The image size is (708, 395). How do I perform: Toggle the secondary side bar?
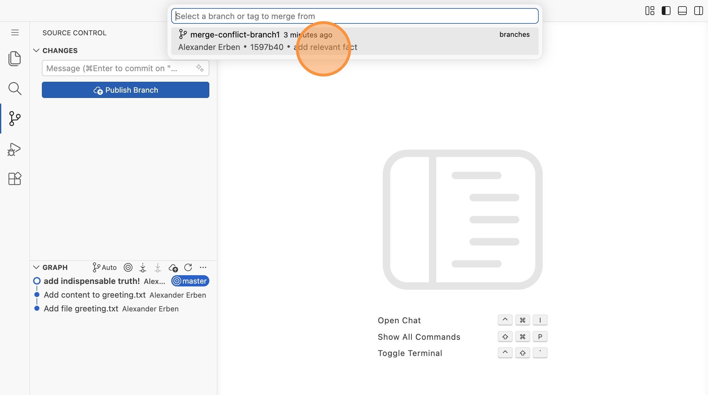point(699,11)
